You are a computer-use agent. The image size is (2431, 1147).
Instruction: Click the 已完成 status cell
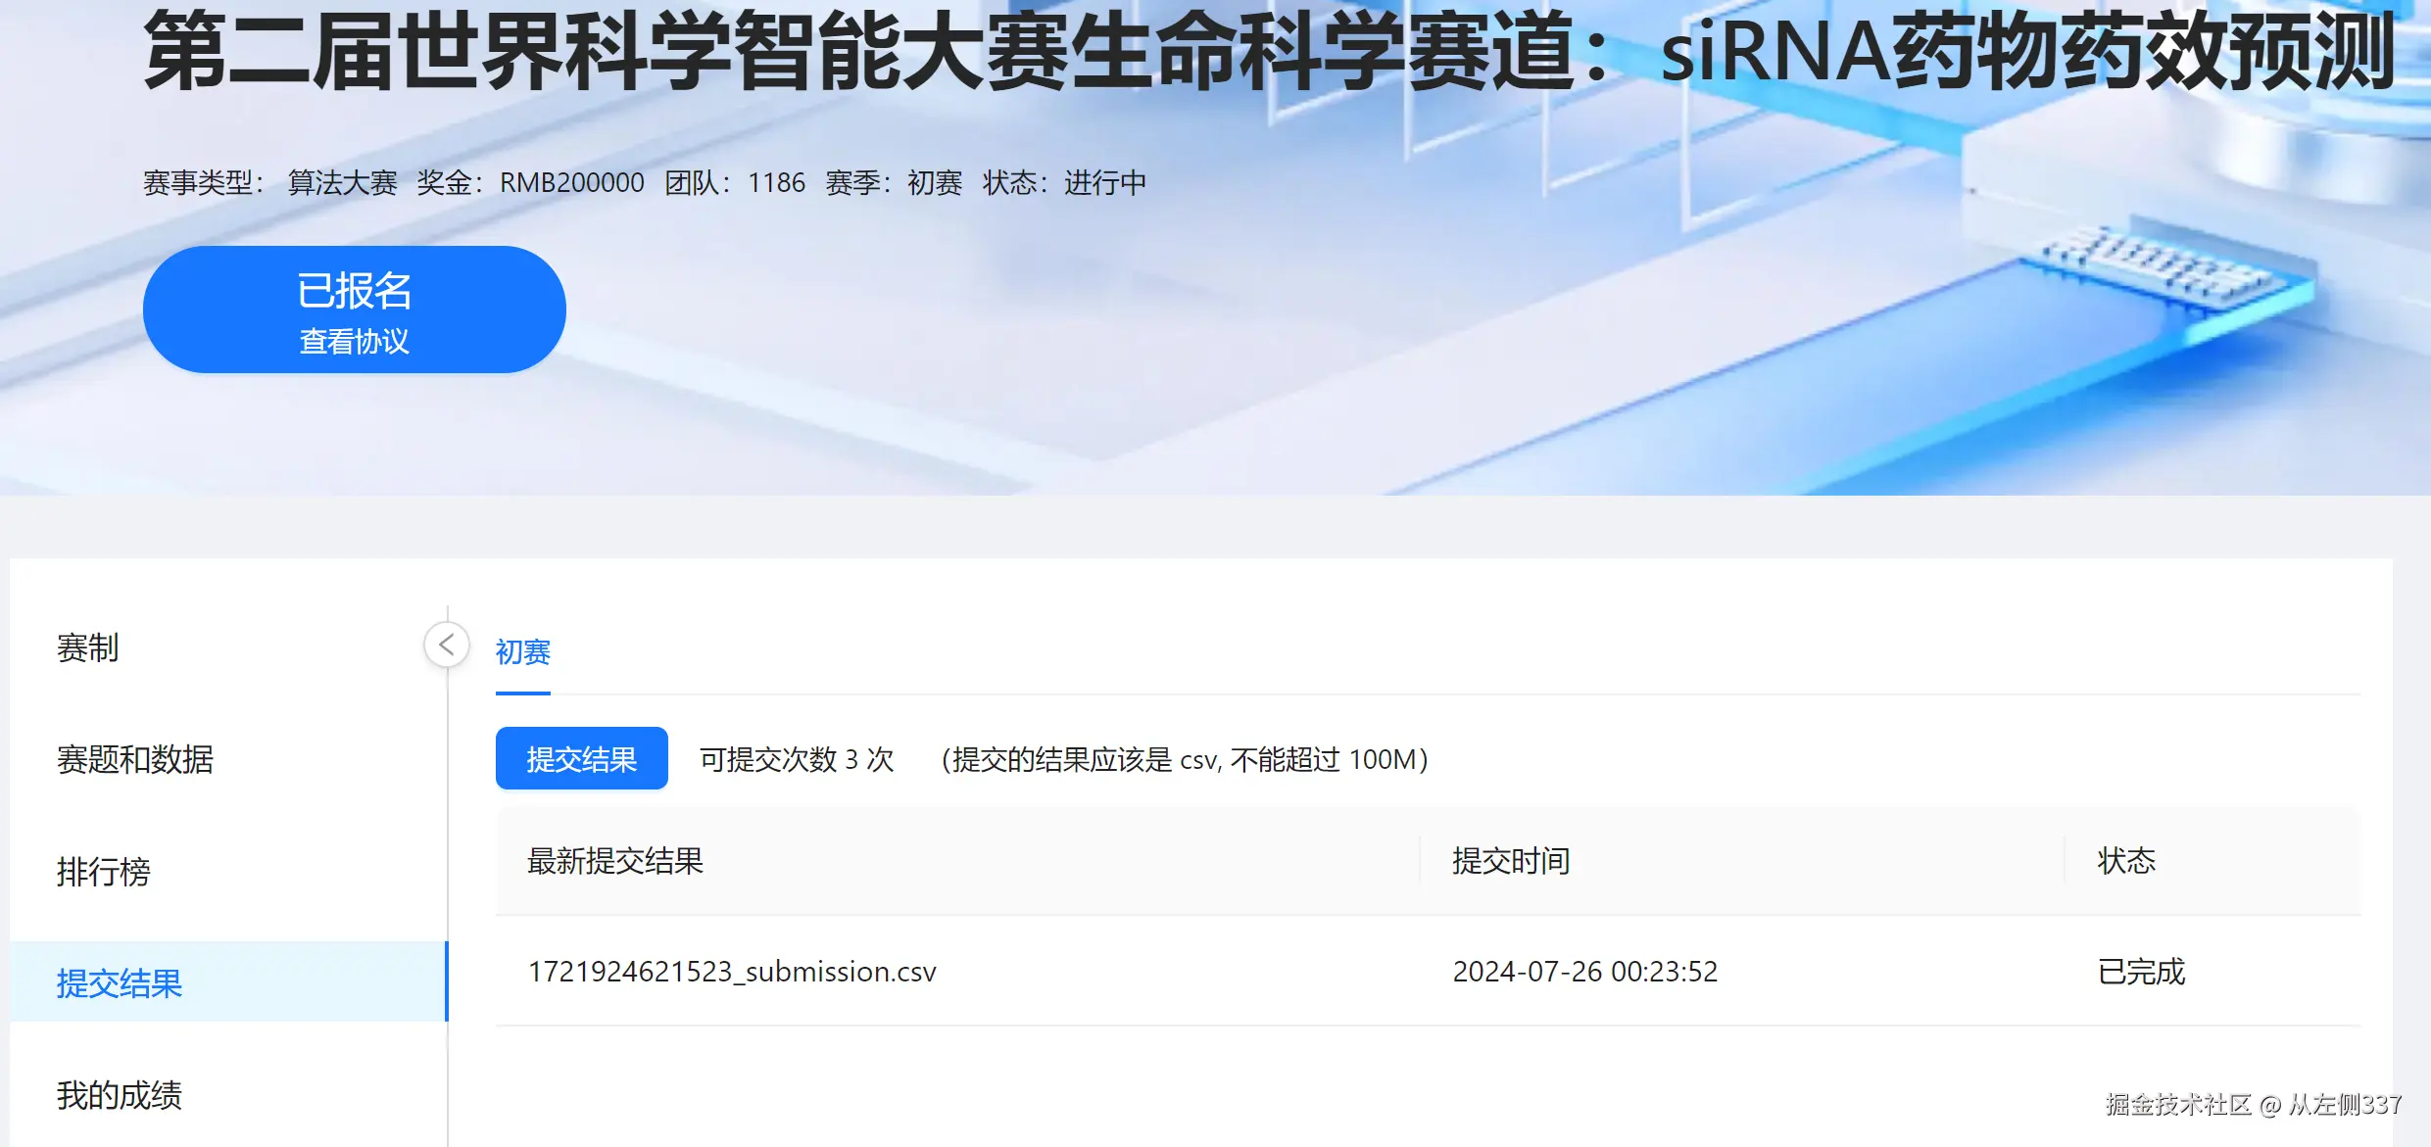click(x=2141, y=972)
